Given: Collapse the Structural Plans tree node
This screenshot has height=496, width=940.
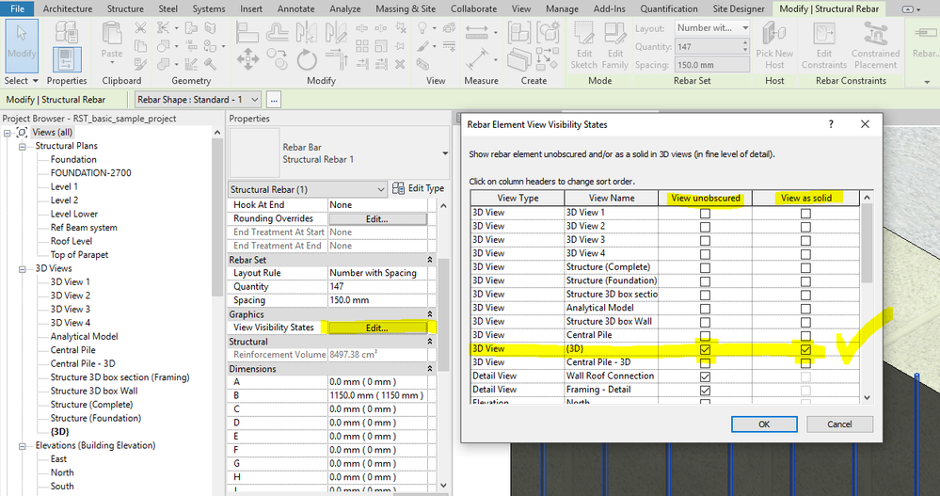Looking at the screenshot, I should pos(23,146).
